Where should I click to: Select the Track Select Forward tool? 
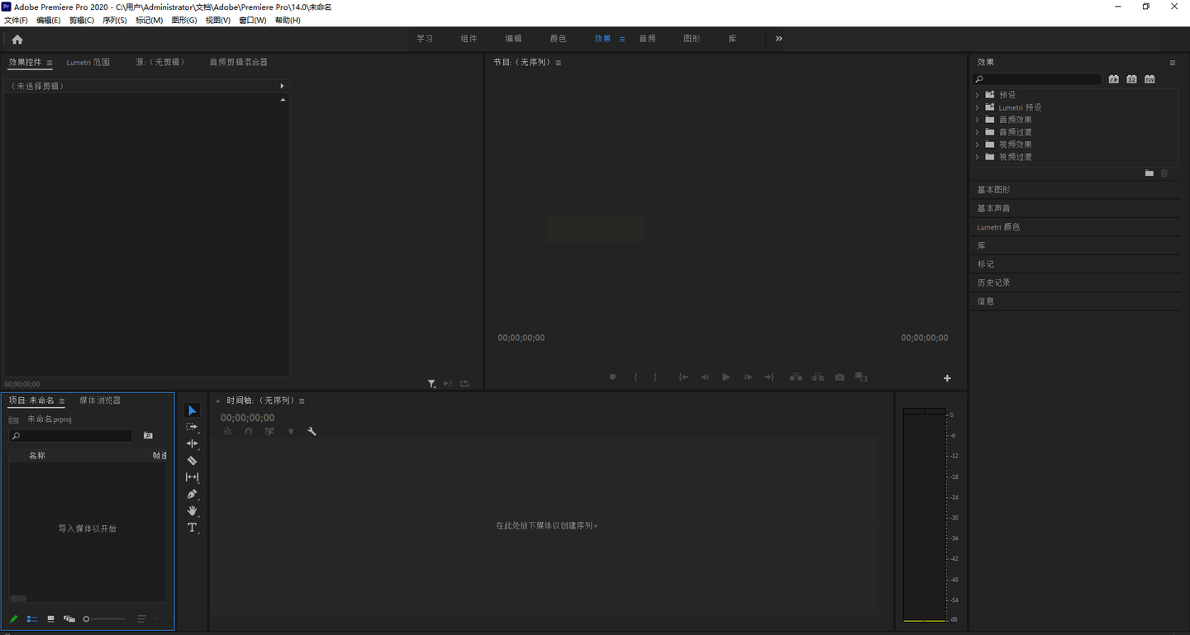tap(192, 427)
